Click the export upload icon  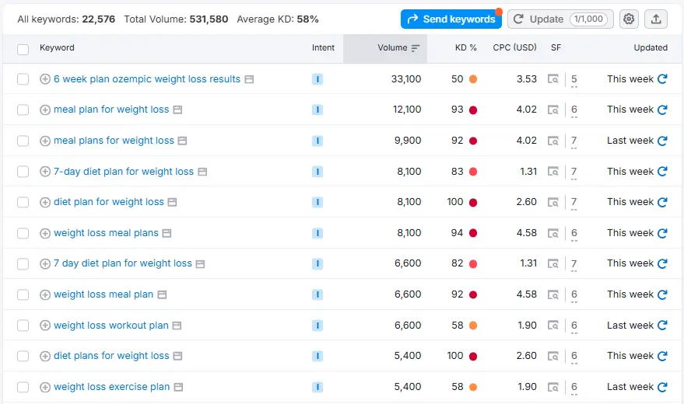657,19
